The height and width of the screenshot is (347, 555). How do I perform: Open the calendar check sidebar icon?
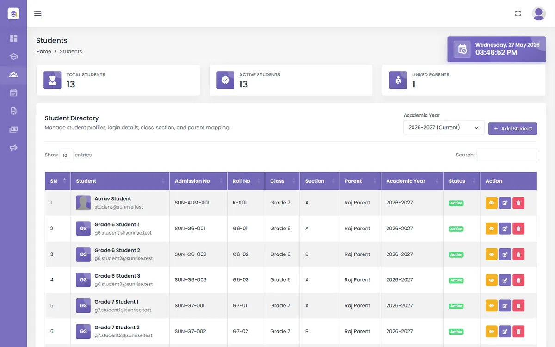(13, 93)
